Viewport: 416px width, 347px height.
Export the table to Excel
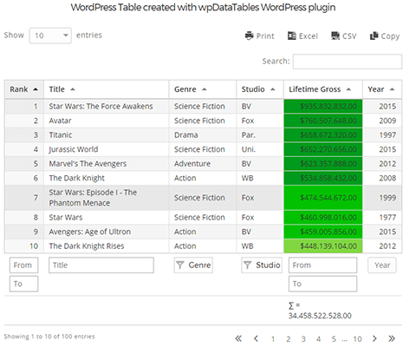302,36
